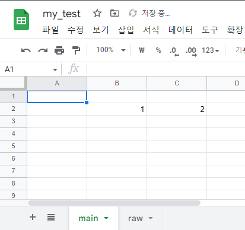Open the 도구 menu
Image resolution: width=245 pixels, height=230 pixels.
tap(209, 30)
